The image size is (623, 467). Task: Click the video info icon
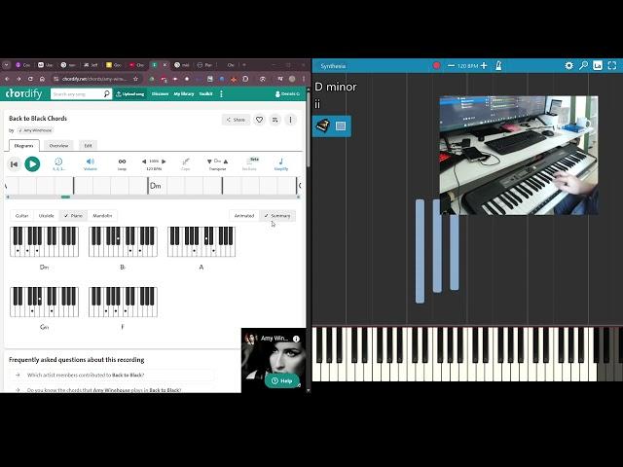(296, 339)
